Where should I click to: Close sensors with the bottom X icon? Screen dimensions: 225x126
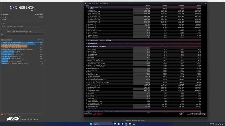[204, 114]
